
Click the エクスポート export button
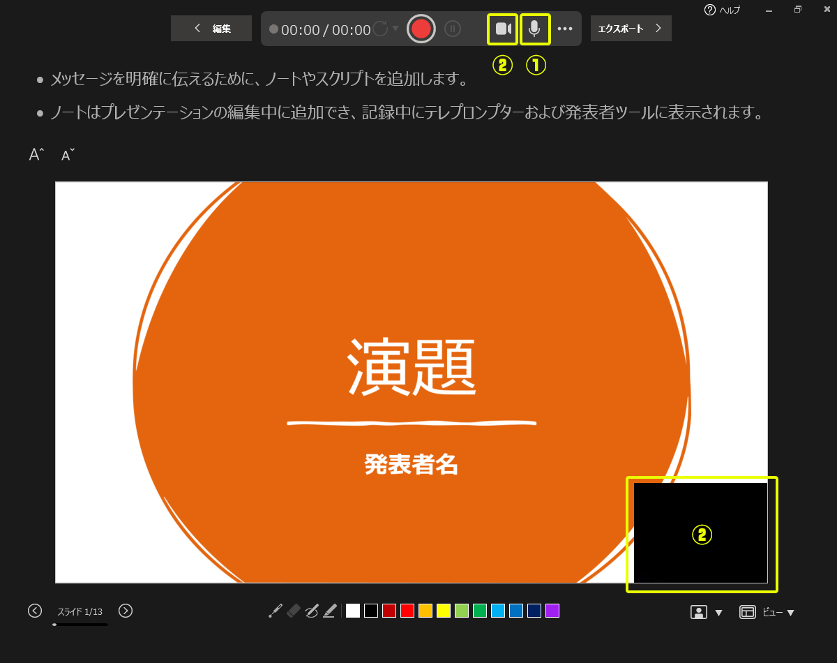[631, 29]
